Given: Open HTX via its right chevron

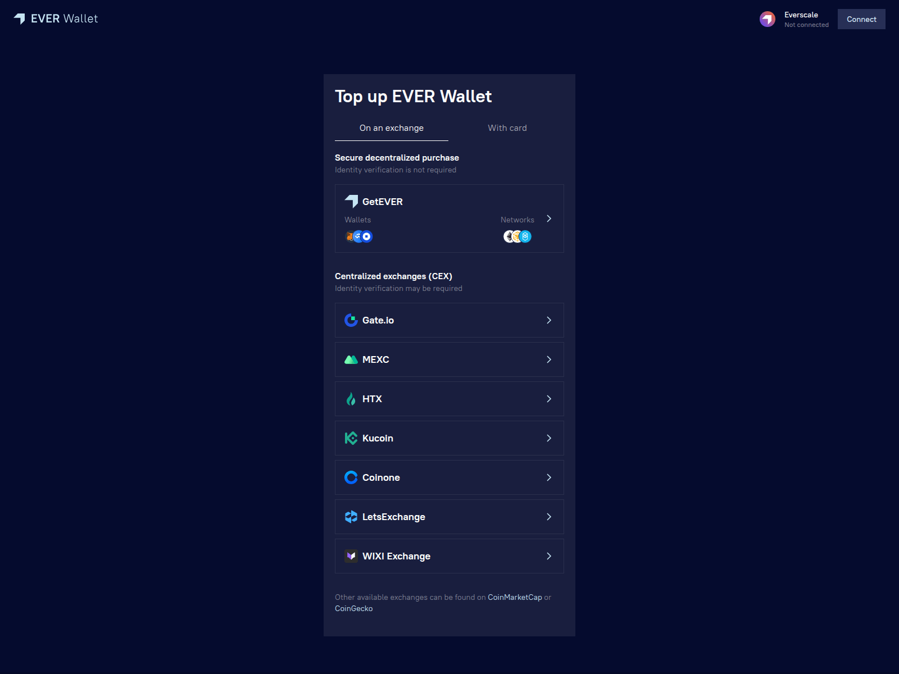Looking at the screenshot, I should (x=549, y=399).
